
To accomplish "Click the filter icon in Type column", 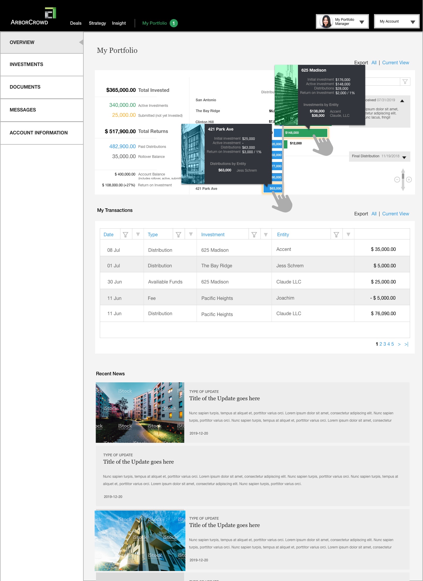I will (x=178, y=234).
